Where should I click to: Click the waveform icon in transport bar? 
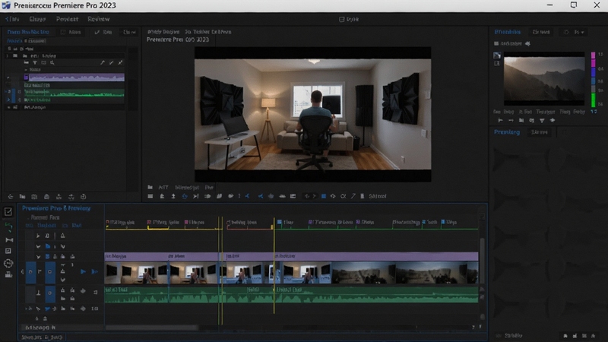point(282,196)
